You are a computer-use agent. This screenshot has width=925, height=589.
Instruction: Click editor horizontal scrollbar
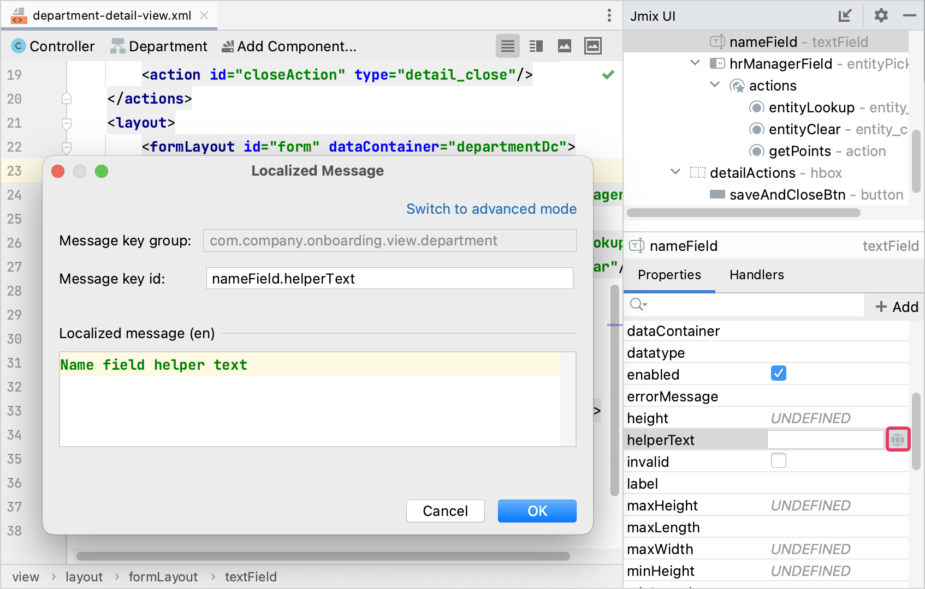coord(323,556)
